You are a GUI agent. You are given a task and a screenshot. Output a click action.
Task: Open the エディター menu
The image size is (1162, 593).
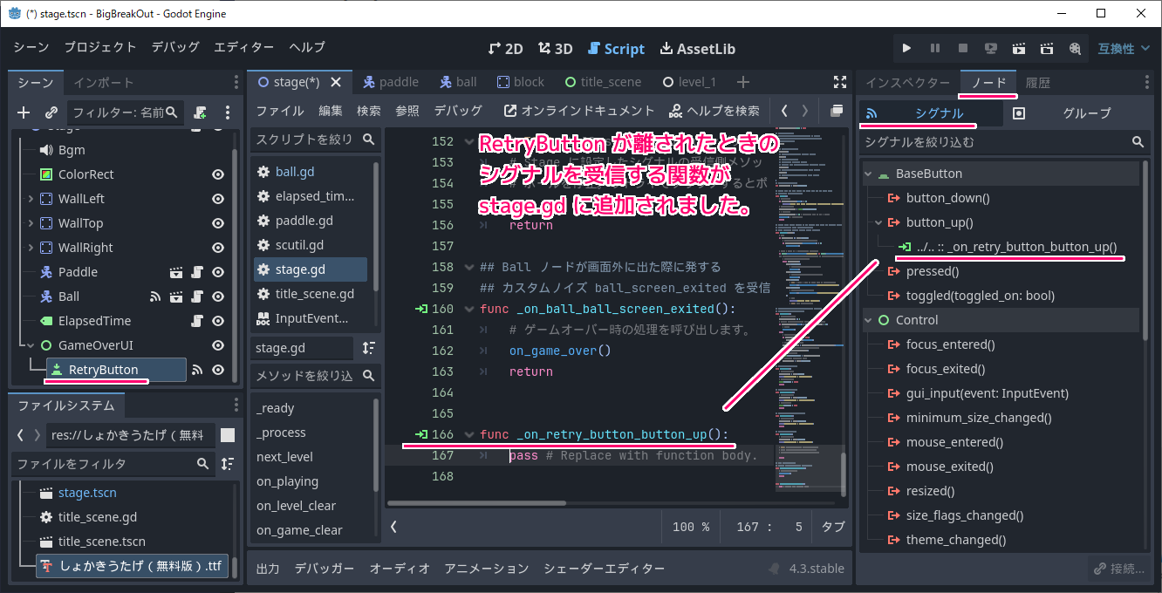pyautogui.click(x=244, y=47)
